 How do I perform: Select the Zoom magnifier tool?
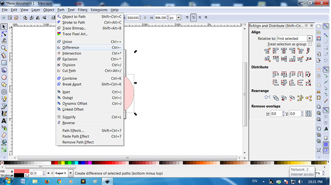[x=4, y=48]
